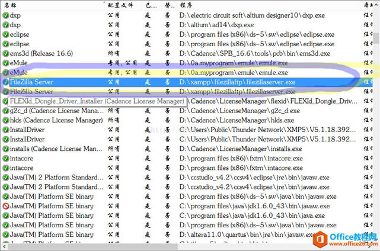Click icon of Java rule with jdk java.exe

(6, 215)
